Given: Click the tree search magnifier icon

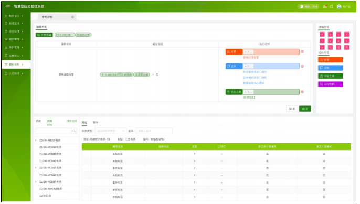Looking at the screenshot, I should tap(74, 131).
